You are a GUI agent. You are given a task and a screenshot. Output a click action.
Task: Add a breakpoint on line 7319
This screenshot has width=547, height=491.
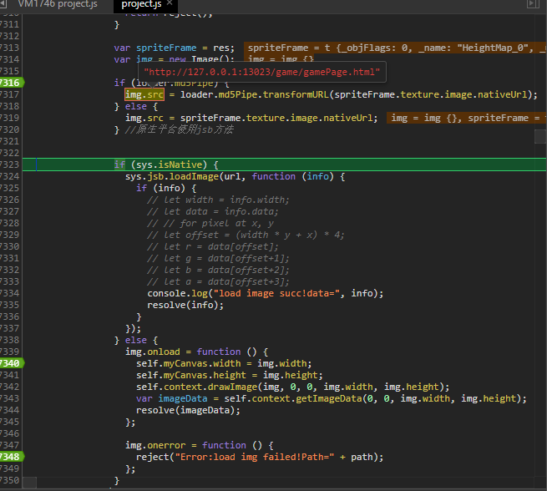point(10,118)
